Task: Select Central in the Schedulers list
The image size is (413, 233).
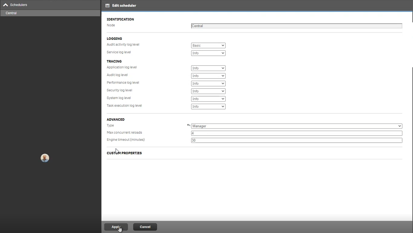Action: 50,13
